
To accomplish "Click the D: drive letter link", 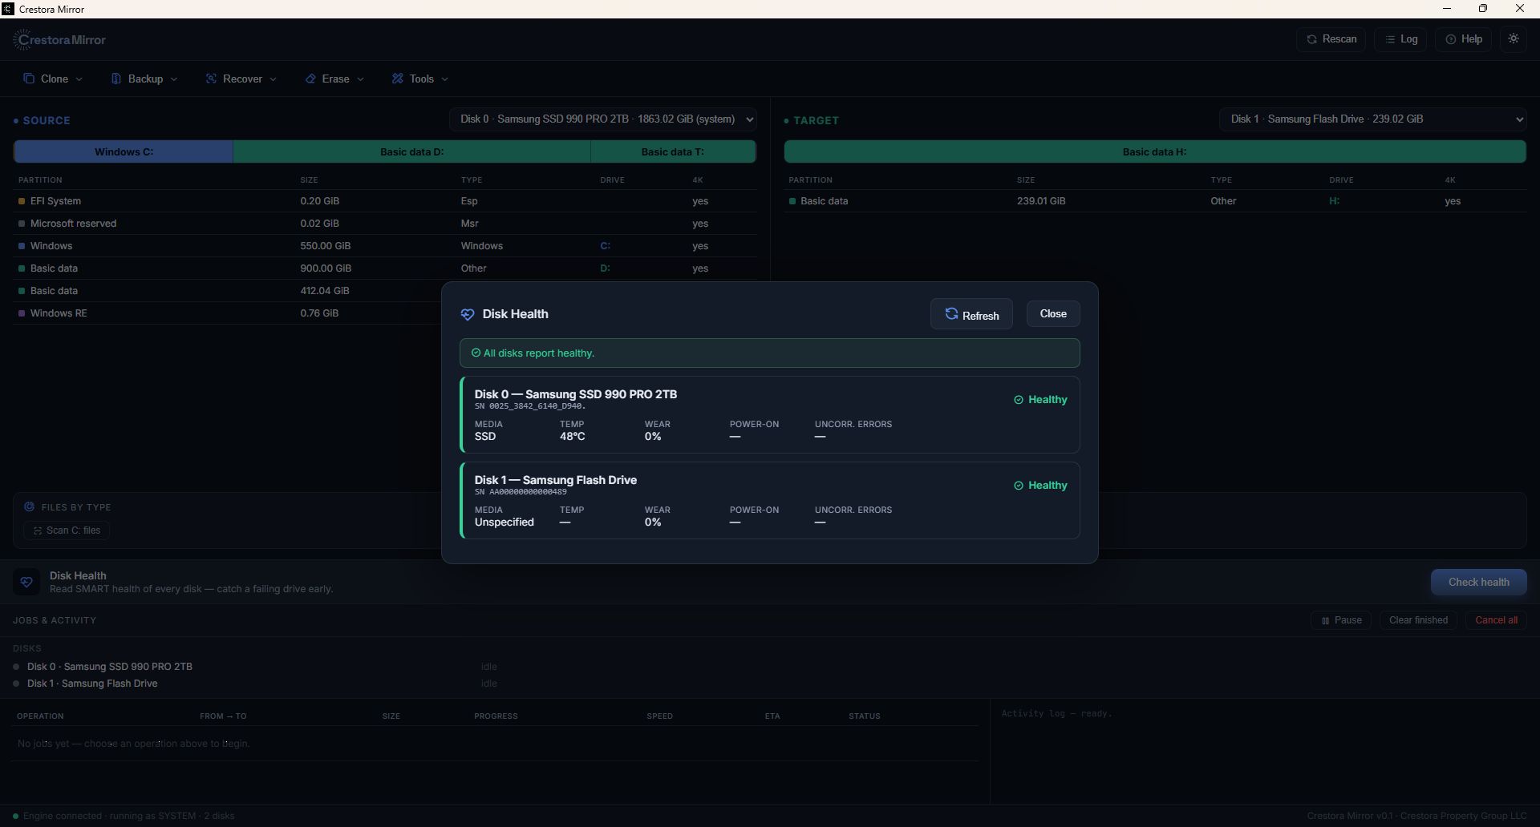I will coord(606,268).
